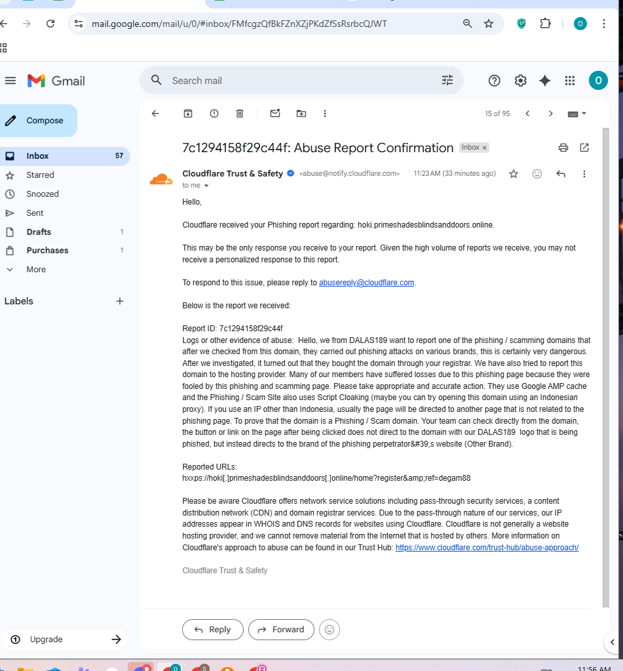Click Compose button
Viewport: 623px width, 671px height.
coord(38,121)
